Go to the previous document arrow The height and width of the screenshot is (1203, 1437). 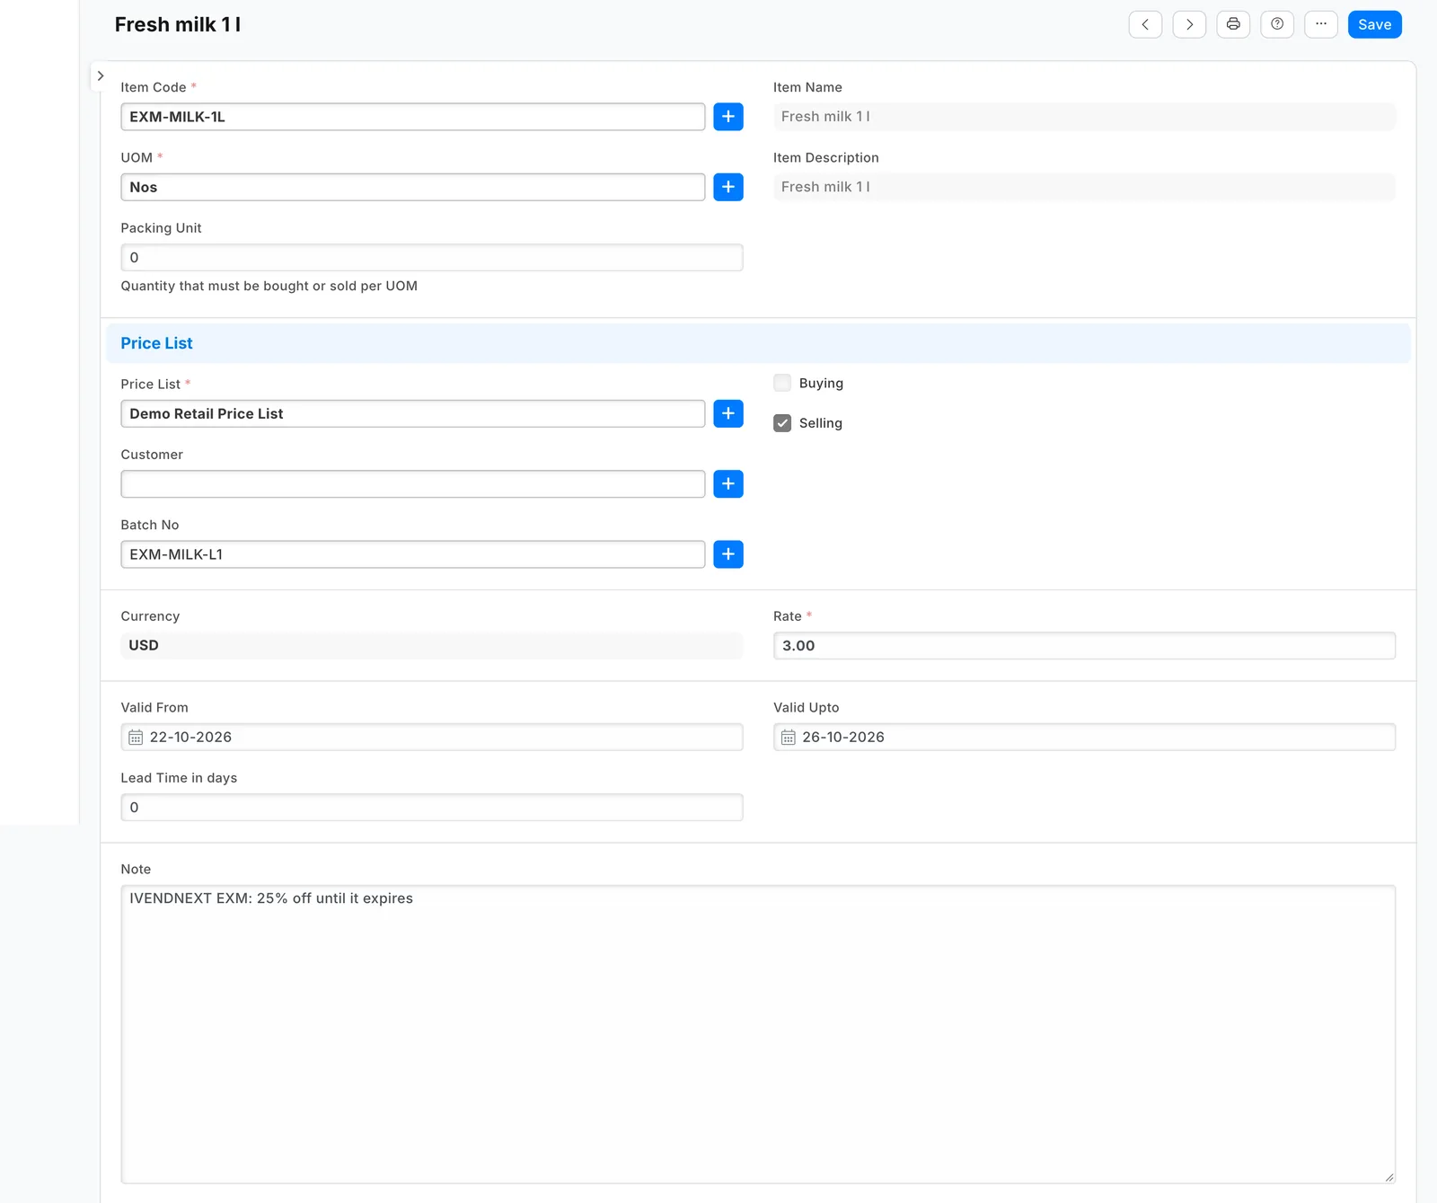pos(1145,24)
